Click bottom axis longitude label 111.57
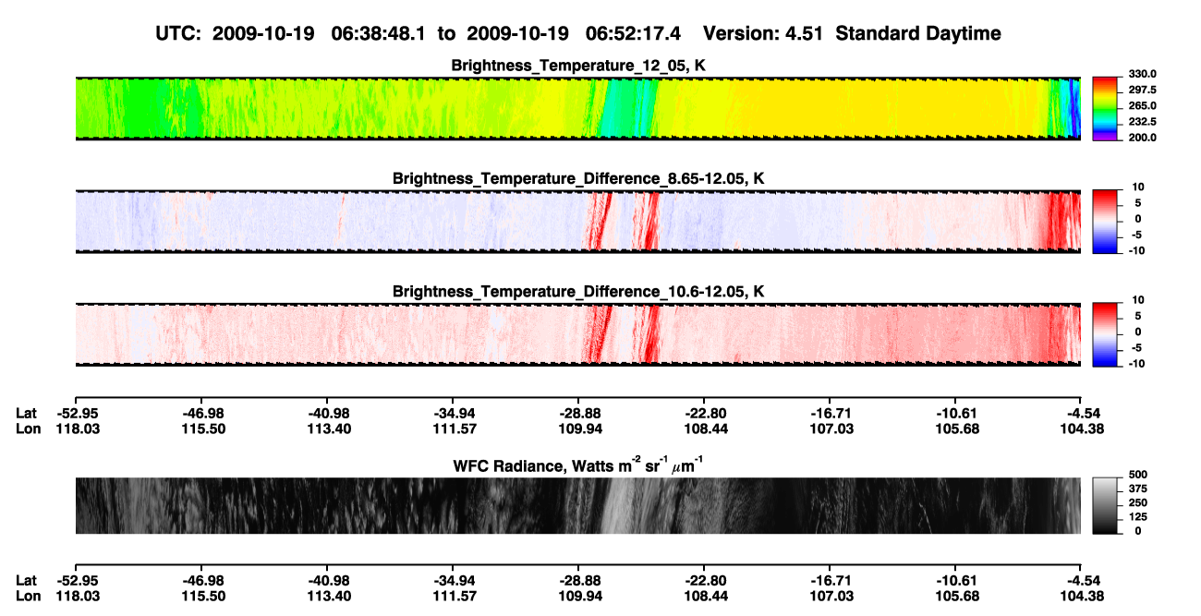 (453, 596)
